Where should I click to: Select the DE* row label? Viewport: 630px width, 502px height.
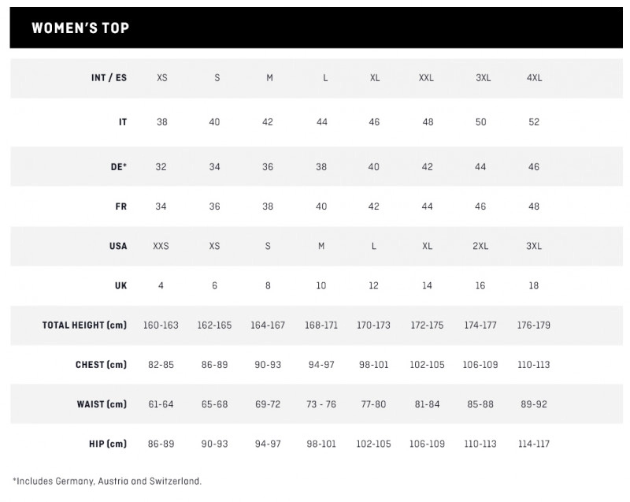118,167
